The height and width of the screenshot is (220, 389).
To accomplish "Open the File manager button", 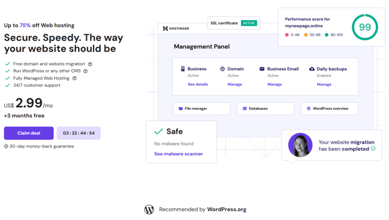I will click(202, 108).
